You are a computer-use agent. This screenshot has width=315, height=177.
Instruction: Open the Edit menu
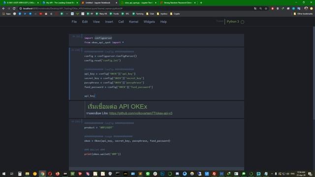coord(85,22)
